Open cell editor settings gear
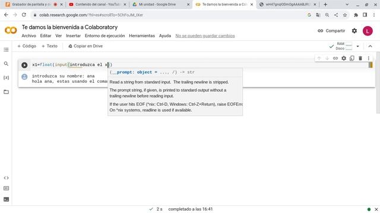This screenshot has width=380, height=213. (x=344, y=58)
